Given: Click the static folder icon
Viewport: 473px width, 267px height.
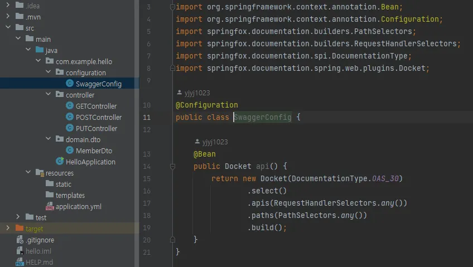Looking at the screenshot, I should (50, 183).
